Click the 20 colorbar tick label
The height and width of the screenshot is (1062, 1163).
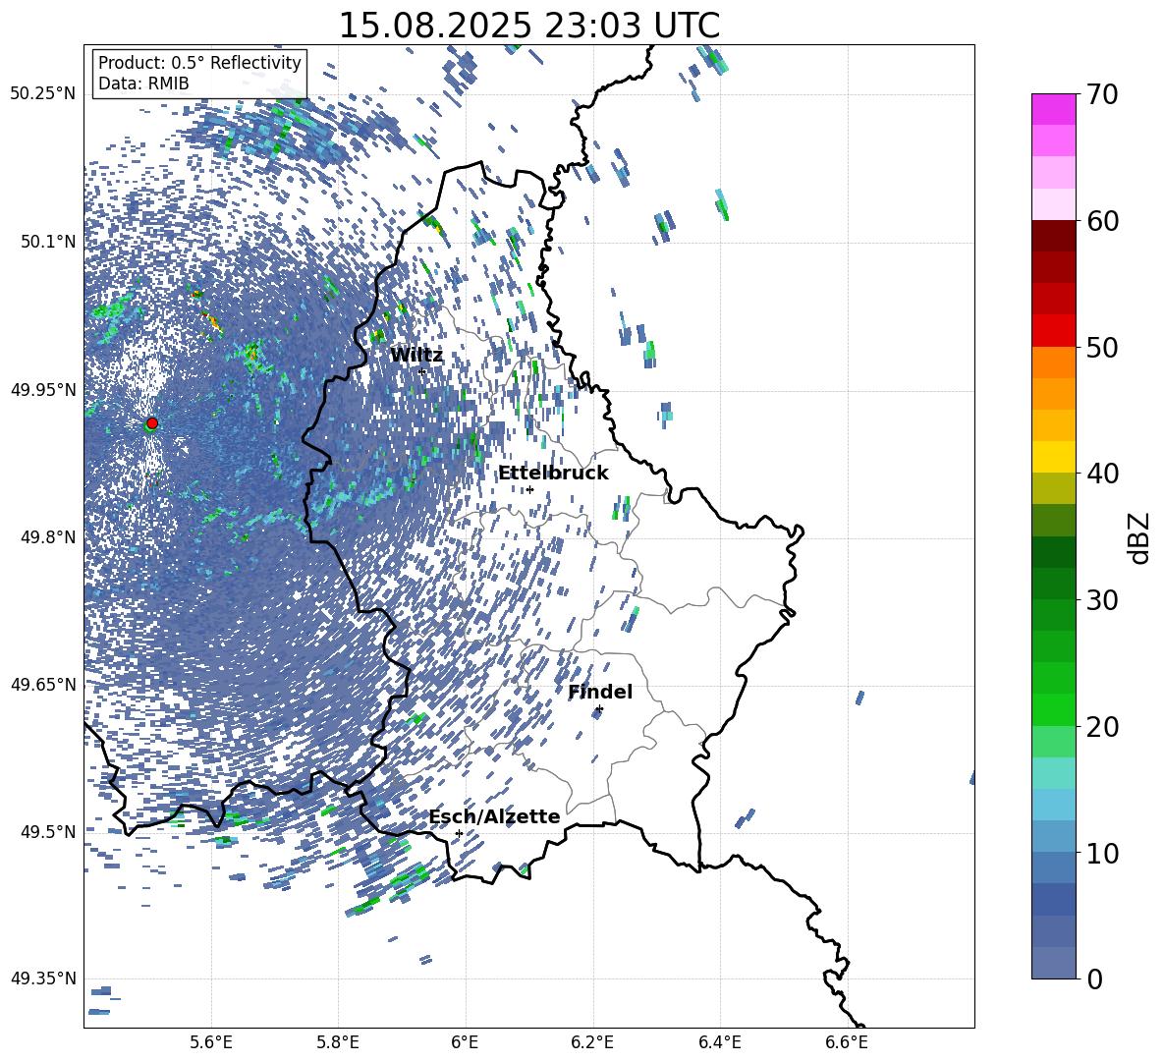1103,727
